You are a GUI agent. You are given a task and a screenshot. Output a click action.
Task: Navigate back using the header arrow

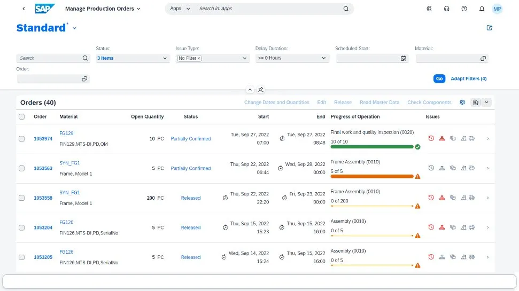[24, 9]
